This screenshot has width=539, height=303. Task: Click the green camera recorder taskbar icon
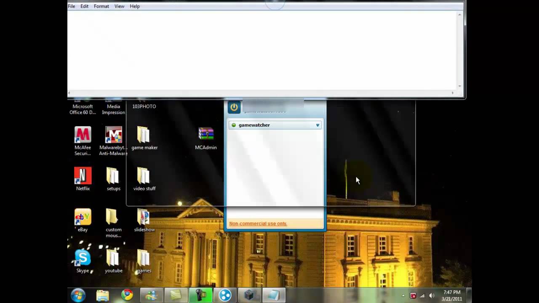pos(200,295)
